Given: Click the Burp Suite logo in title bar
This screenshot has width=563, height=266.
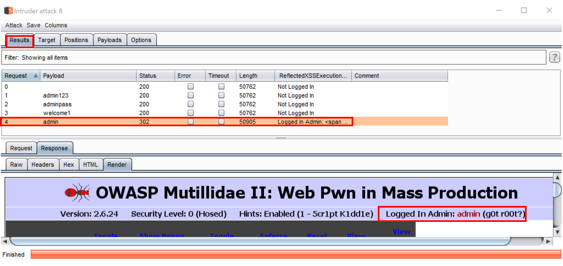Looking at the screenshot, I should (x=8, y=11).
